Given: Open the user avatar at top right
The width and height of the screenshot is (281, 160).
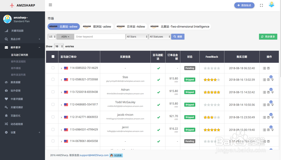Looking at the screenshot, I should pos(272,5).
